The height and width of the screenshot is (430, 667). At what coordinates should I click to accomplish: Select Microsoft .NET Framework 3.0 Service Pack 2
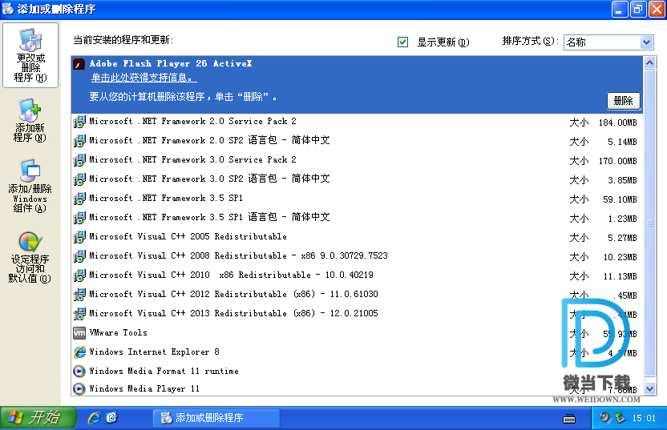coord(357,160)
